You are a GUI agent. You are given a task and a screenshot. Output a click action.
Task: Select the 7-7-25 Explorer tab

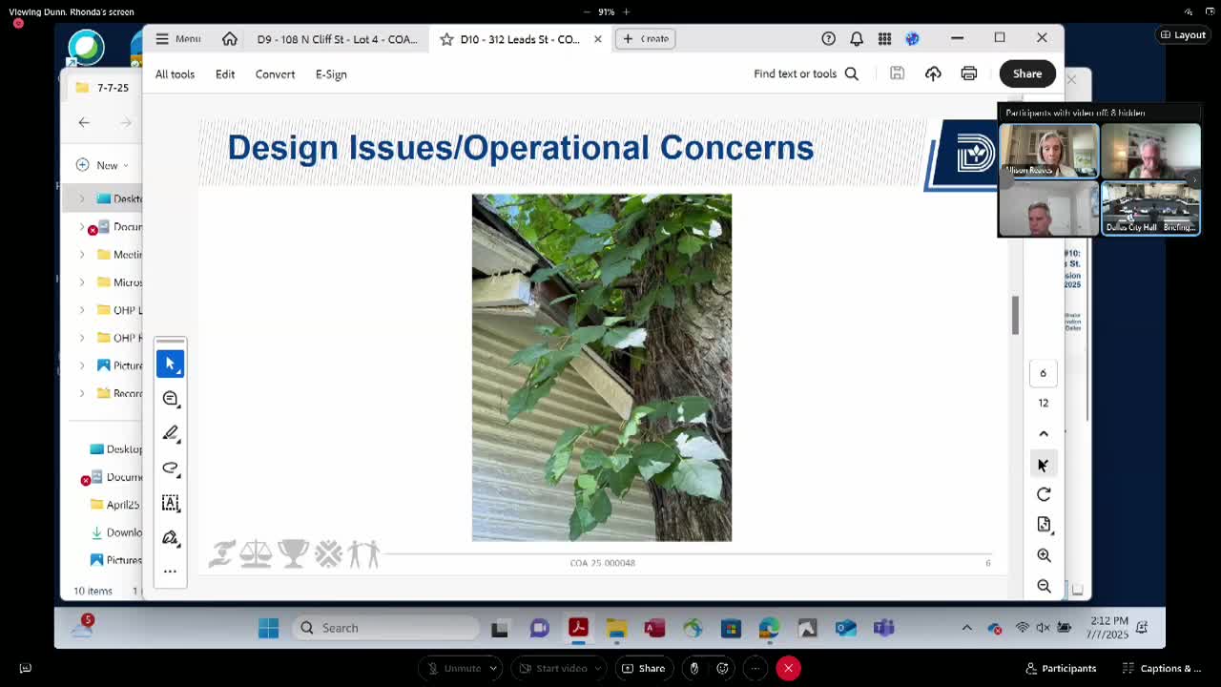click(x=103, y=88)
